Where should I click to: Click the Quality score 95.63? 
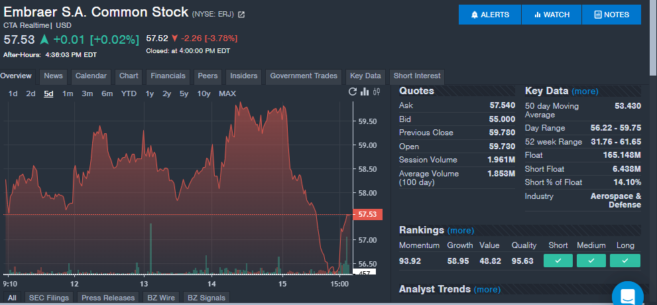(522, 261)
